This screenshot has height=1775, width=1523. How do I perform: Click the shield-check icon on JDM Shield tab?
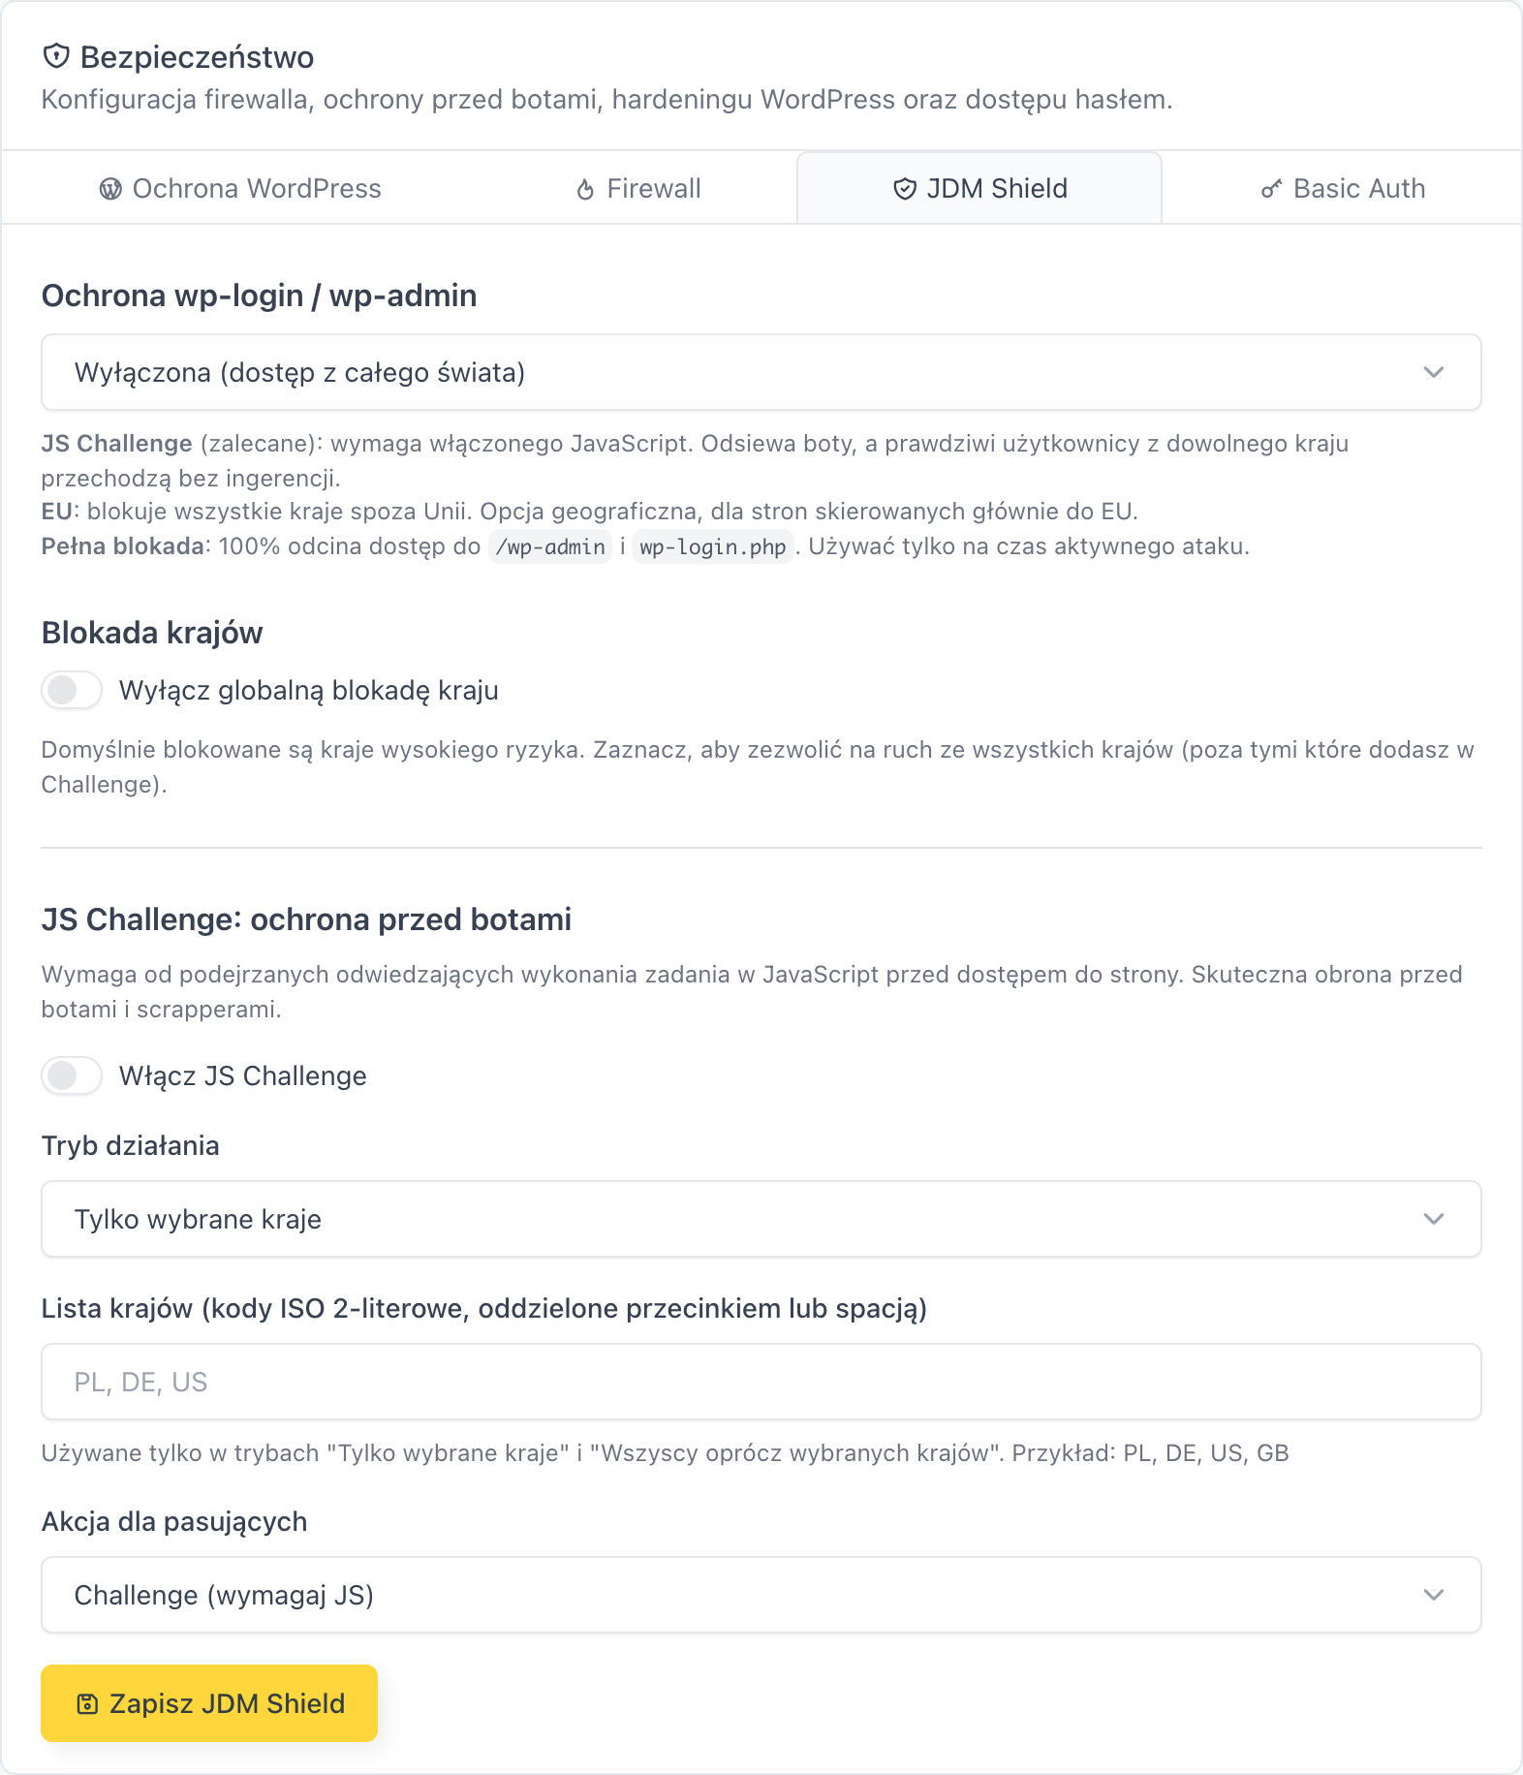coord(904,189)
